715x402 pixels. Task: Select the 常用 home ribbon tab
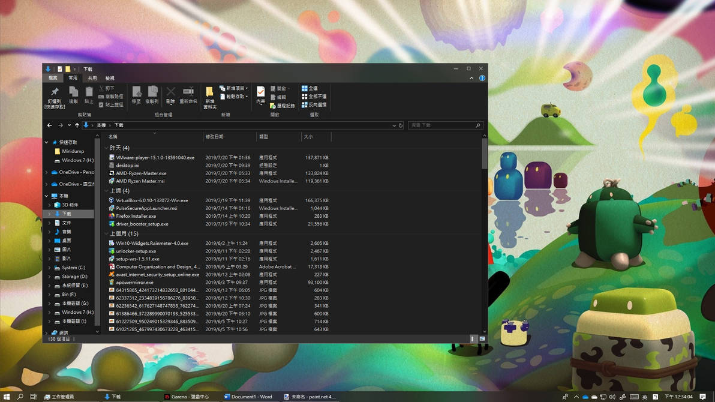point(73,78)
